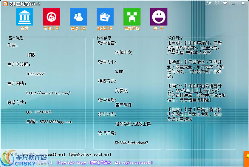The width and height of the screenshot is (249, 167).
Task: Click the group number 103392667
Action: [x=35, y=74]
